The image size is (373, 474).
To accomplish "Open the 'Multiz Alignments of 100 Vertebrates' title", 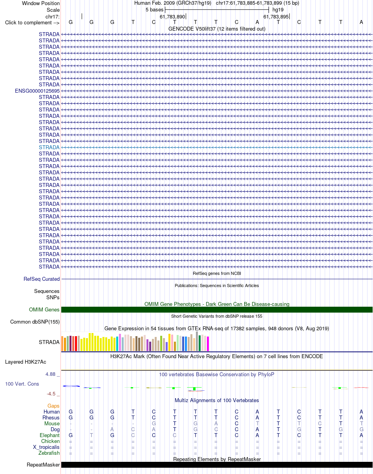I will (x=217, y=401).
